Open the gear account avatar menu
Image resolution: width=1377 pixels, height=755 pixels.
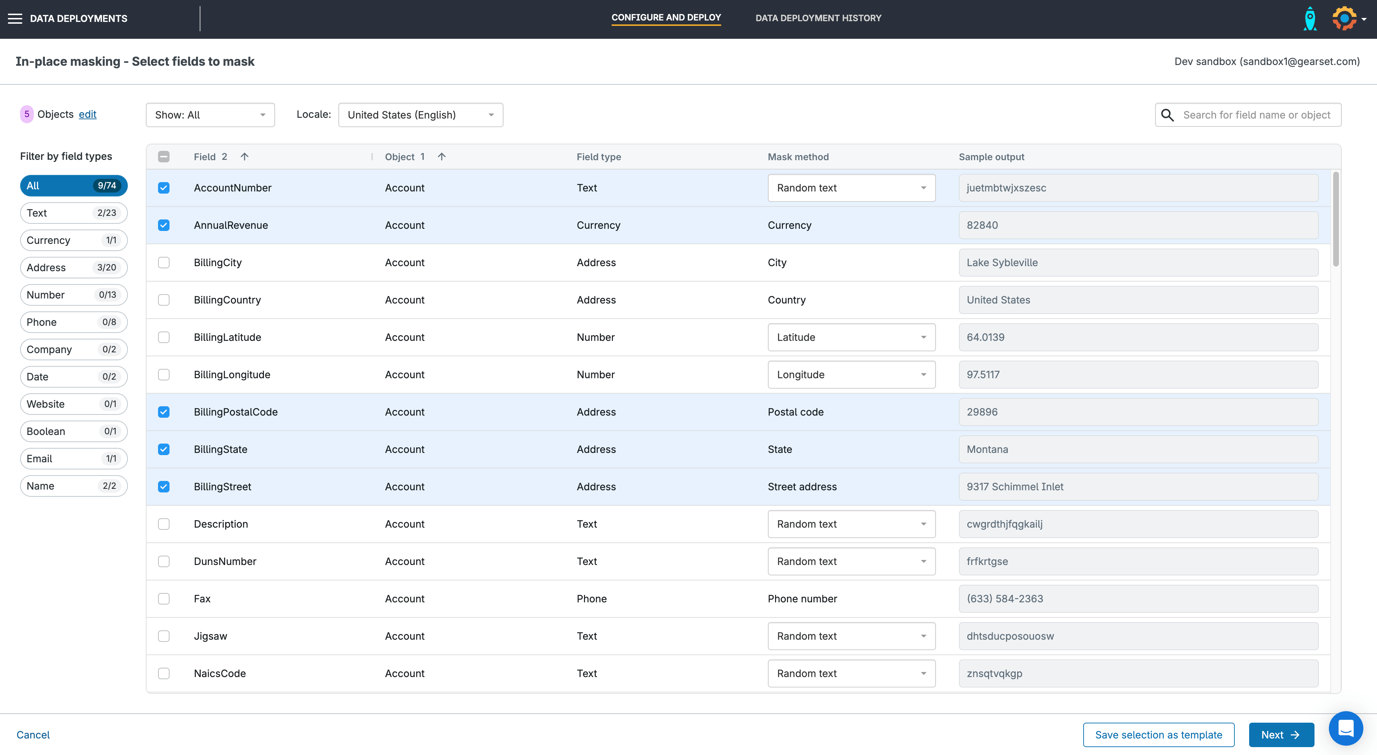tap(1345, 19)
